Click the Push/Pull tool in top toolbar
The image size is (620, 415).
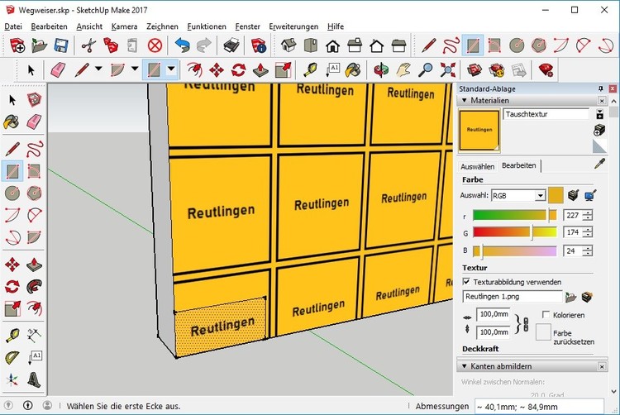point(260,70)
